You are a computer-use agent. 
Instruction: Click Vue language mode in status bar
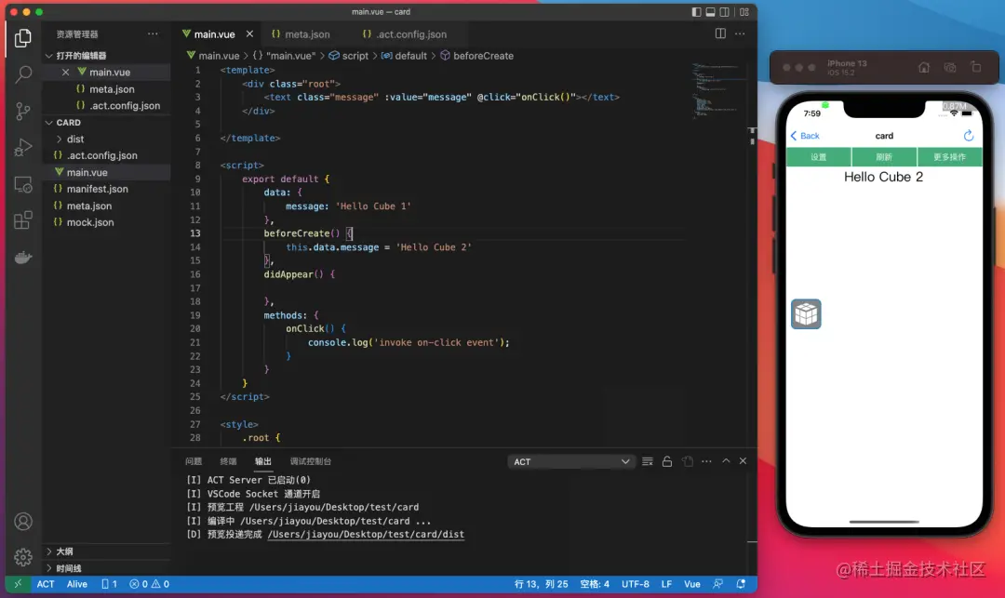691,584
